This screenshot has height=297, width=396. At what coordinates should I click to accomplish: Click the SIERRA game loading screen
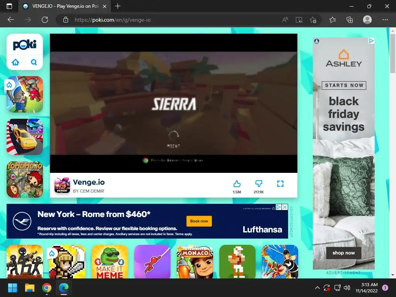(174, 103)
